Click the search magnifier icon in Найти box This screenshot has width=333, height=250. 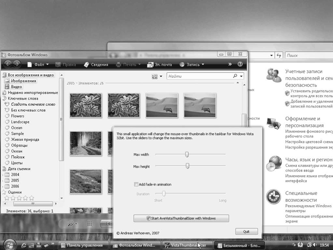(x=235, y=76)
